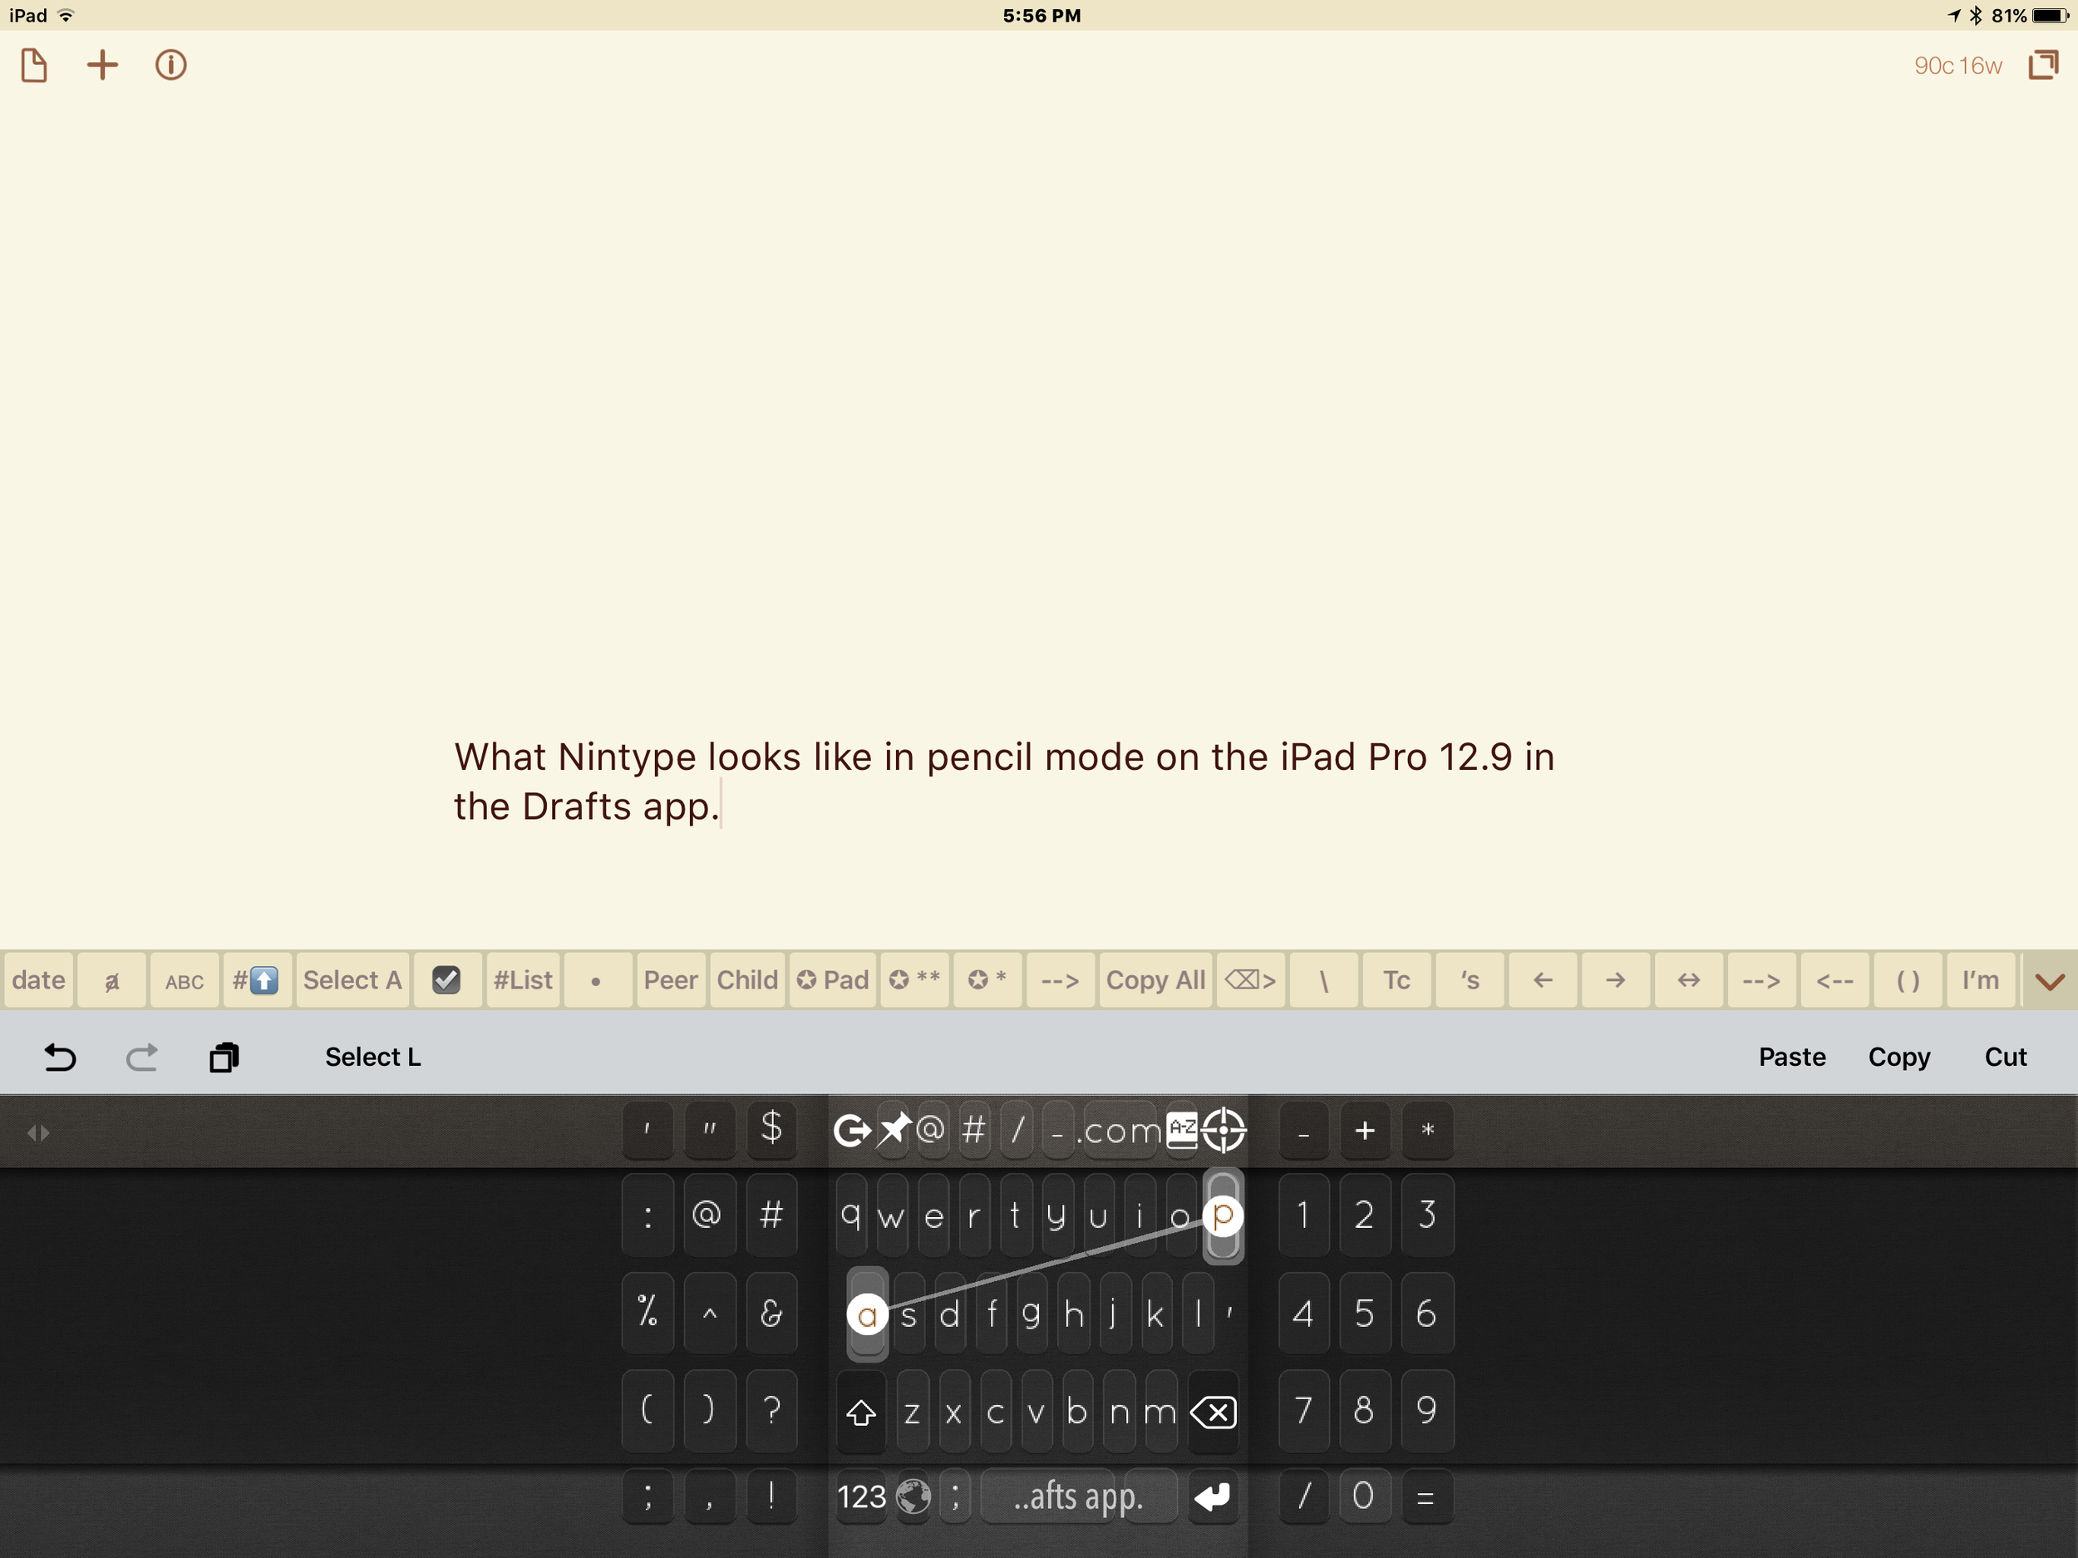The height and width of the screenshot is (1558, 2078).
Task: Tap the 's possessive key
Action: point(1470,980)
